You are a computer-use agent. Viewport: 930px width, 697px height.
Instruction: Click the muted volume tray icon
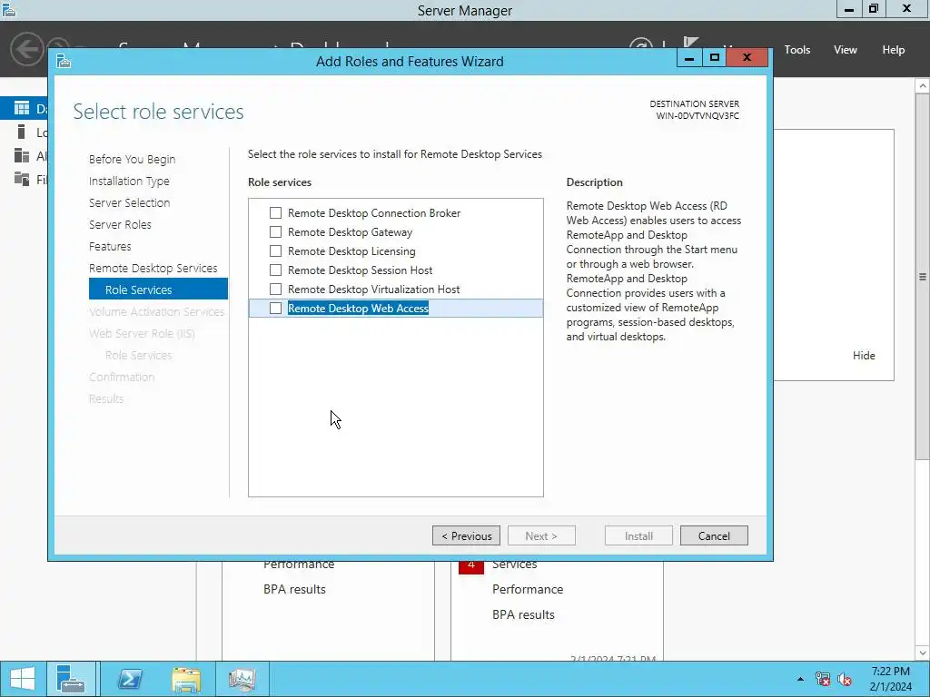[x=845, y=679]
